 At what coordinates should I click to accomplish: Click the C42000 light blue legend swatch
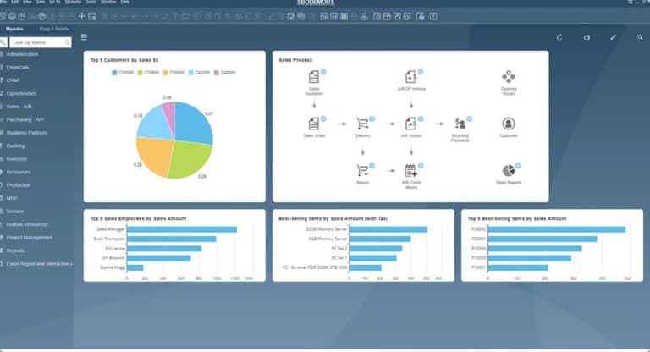pyautogui.click(x=191, y=73)
